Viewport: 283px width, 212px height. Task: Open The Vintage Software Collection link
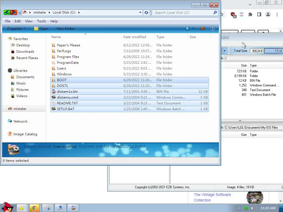tap(212, 197)
